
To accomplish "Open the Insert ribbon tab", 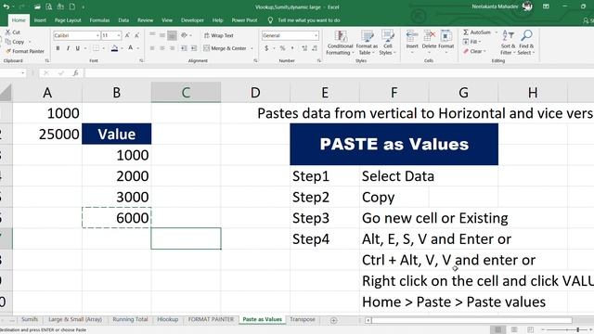I will coord(40,20).
